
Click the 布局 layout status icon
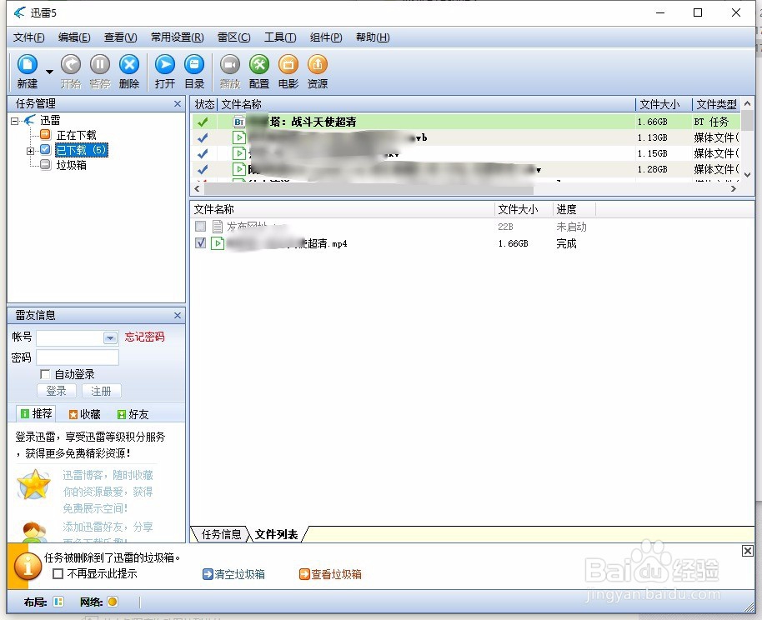58,602
